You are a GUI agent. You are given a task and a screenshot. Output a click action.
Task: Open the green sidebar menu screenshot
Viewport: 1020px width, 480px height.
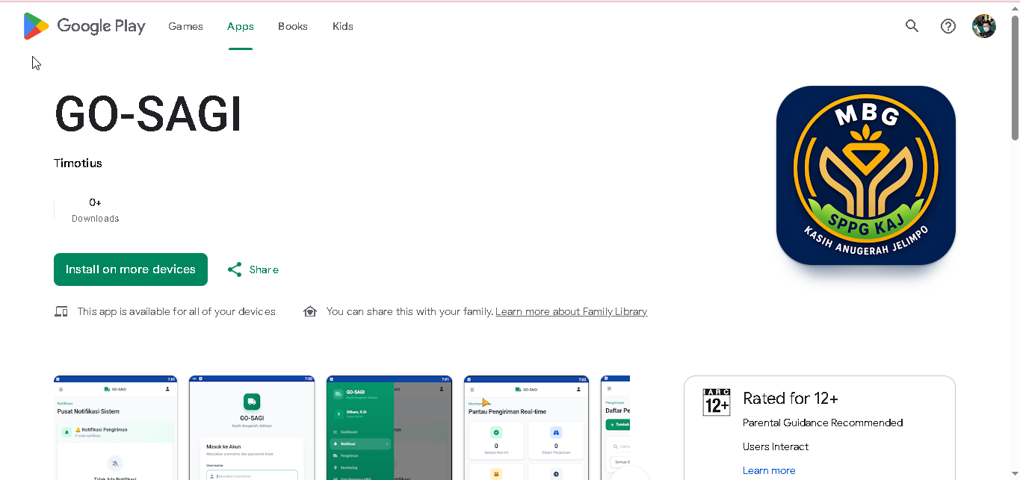tap(389, 428)
